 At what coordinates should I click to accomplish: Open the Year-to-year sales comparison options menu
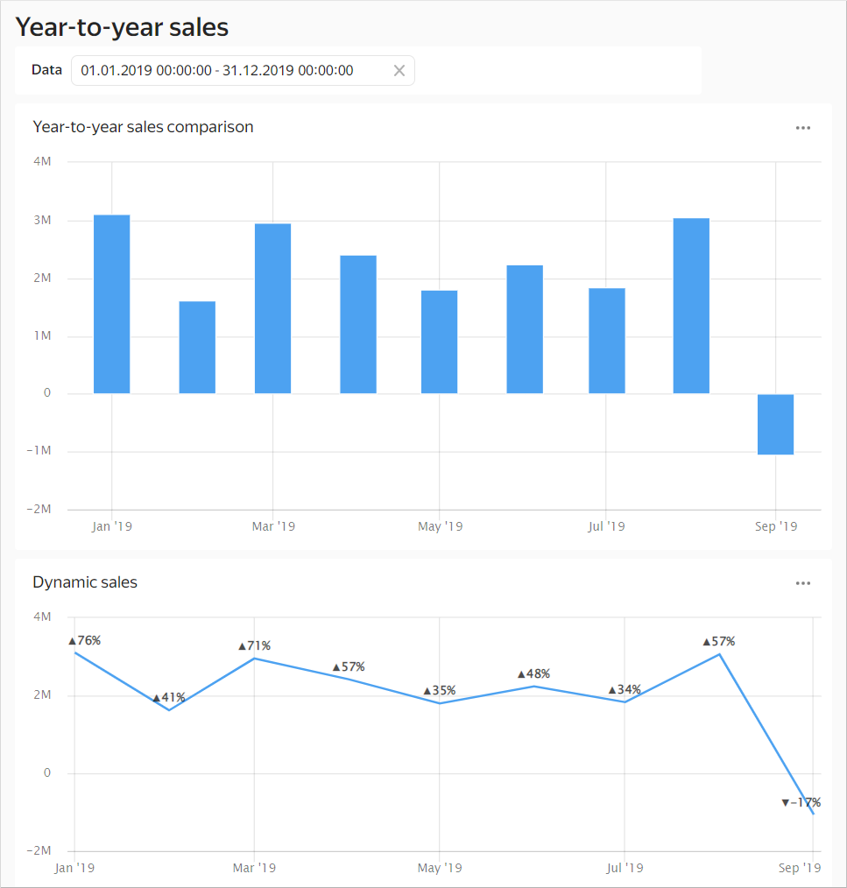tap(802, 128)
